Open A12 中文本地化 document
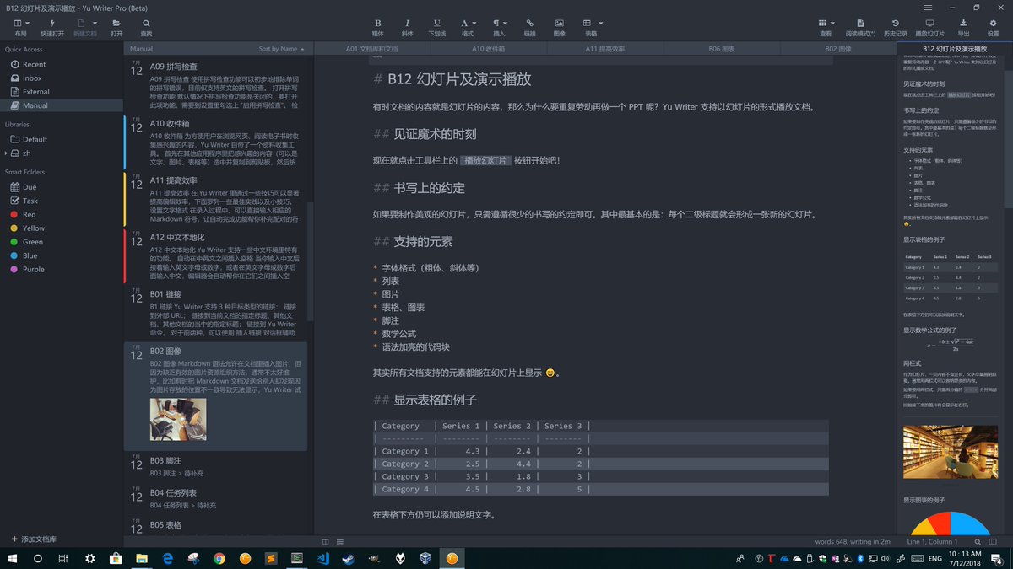The width and height of the screenshot is (1013, 569). (216, 257)
